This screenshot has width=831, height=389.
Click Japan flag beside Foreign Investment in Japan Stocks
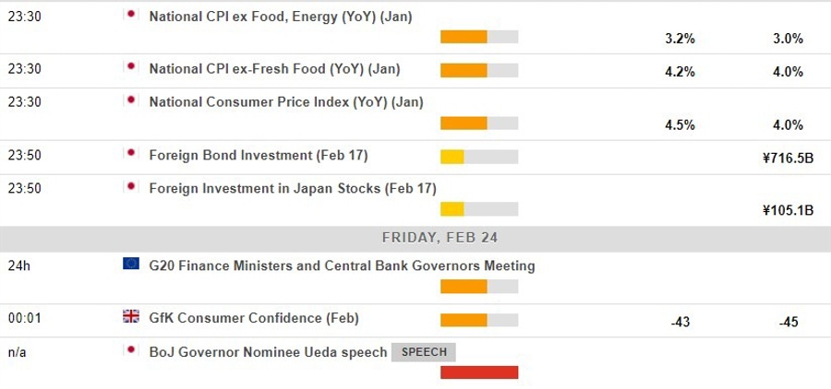pyautogui.click(x=130, y=188)
